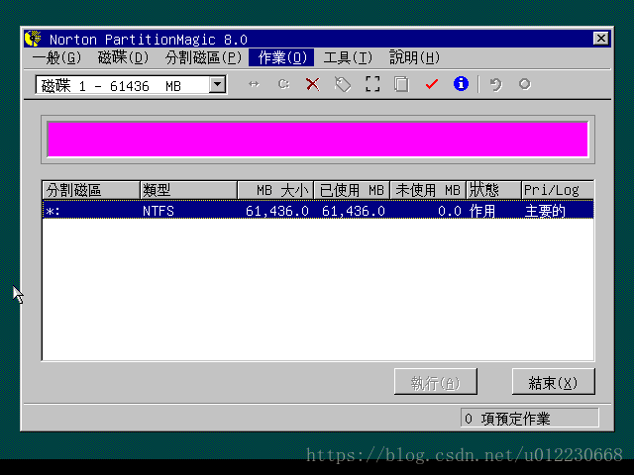Click the format partition brackets icon
Image resolution: width=634 pixels, height=475 pixels.
tap(372, 84)
